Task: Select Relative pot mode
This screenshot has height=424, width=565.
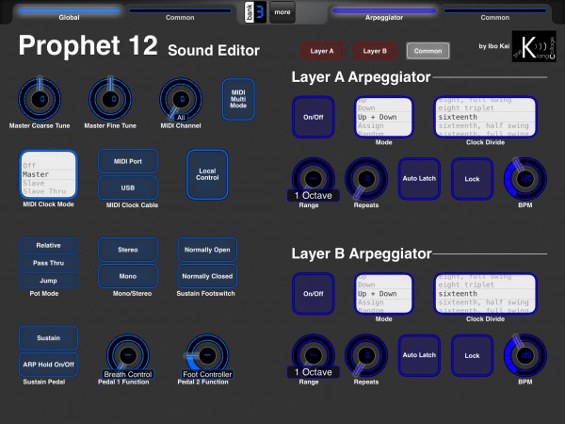Action: (49, 245)
